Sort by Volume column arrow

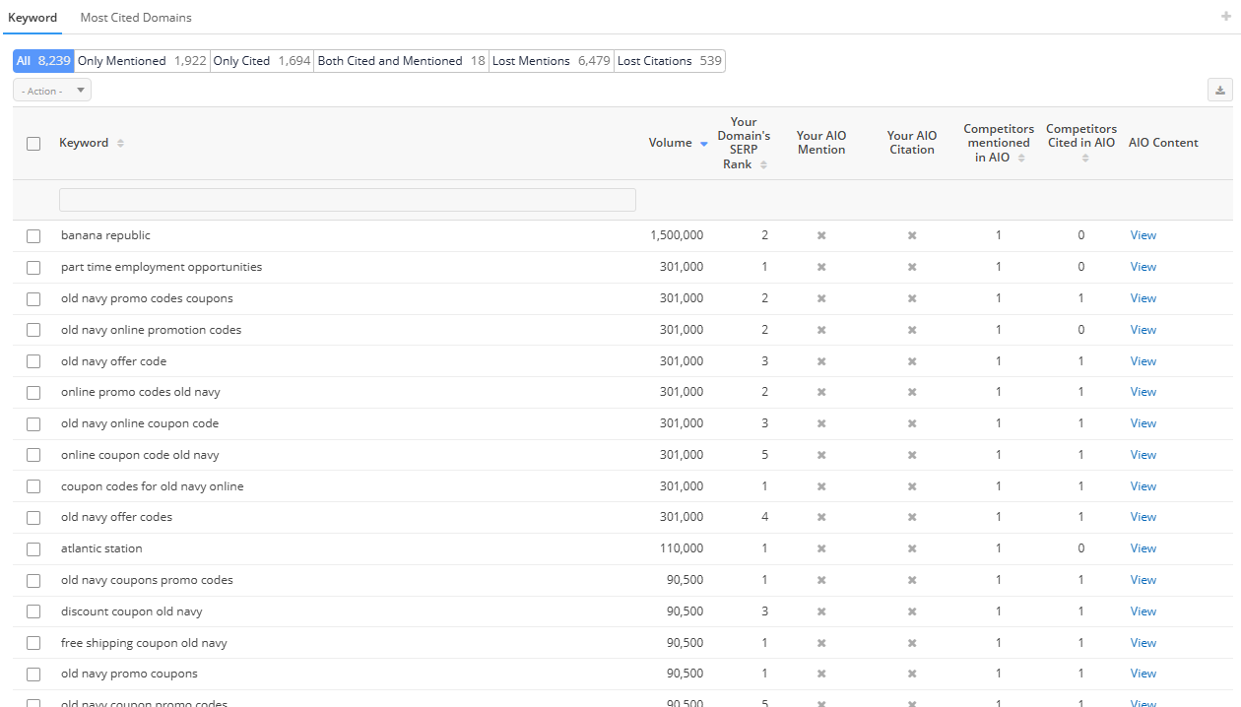tap(703, 144)
